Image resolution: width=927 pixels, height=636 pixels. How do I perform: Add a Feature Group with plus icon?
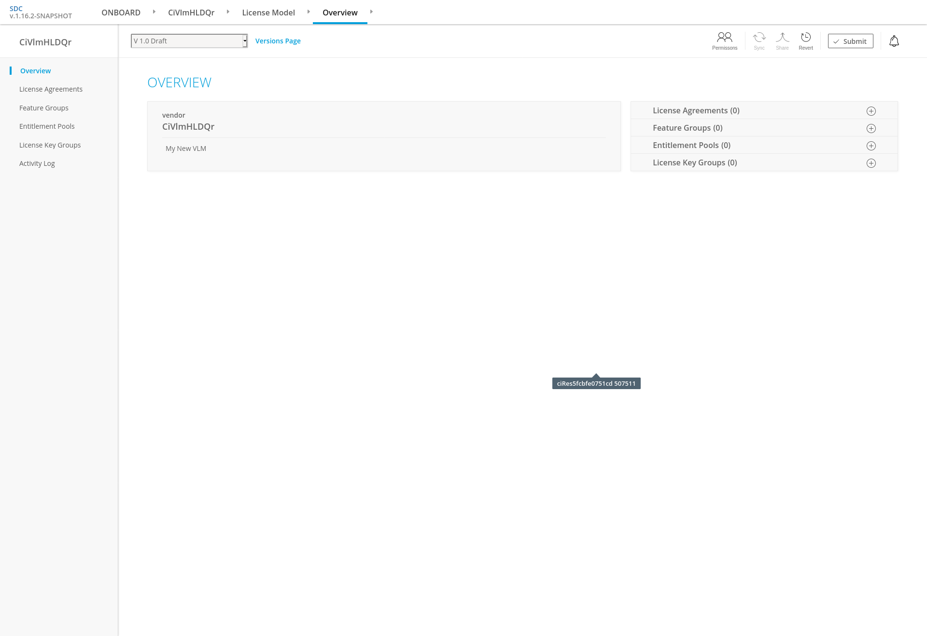coord(871,128)
